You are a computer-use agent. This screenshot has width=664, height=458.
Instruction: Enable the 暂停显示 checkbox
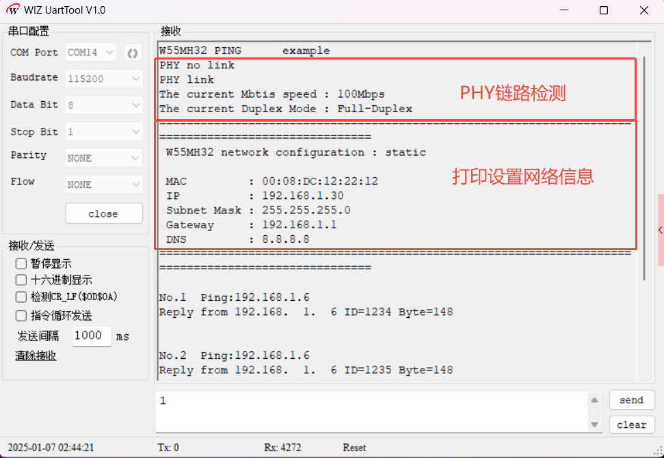21,264
